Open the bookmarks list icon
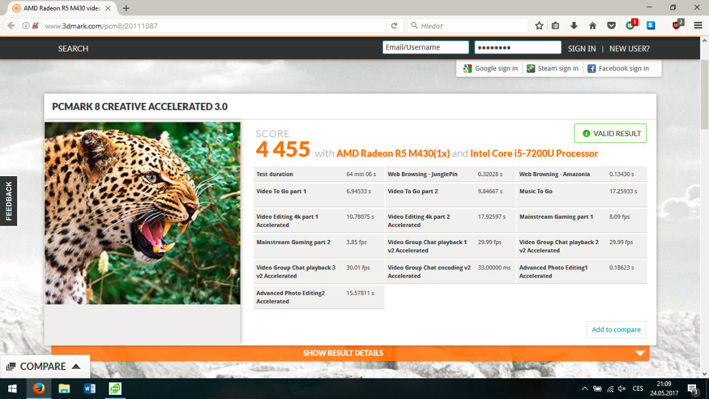709x399 pixels. pyautogui.click(x=555, y=25)
